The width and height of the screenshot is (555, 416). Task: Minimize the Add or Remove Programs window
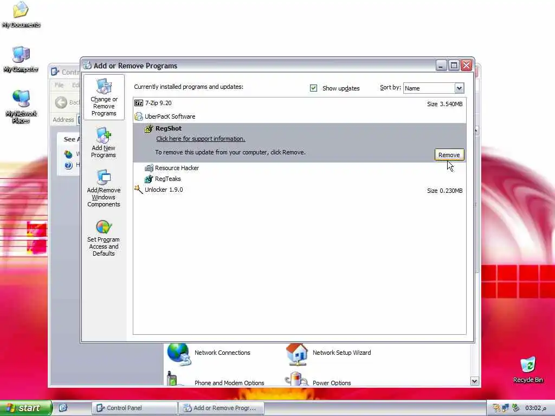coord(441,66)
